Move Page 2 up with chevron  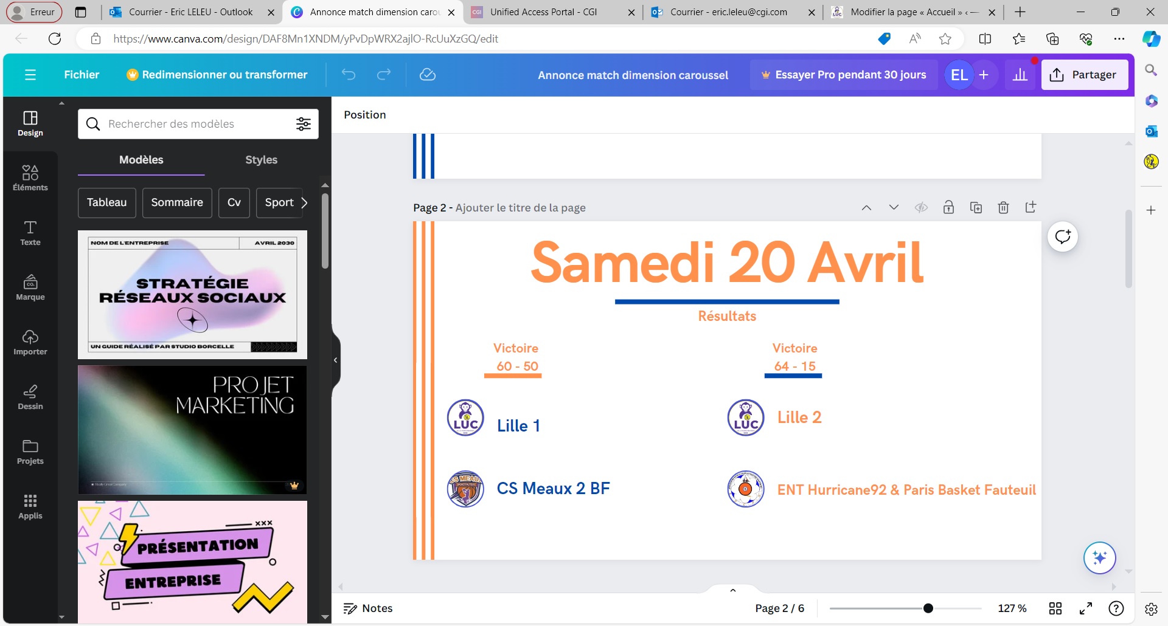(x=866, y=208)
